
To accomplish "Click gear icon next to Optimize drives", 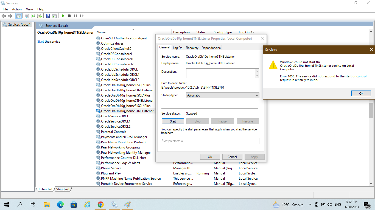I will (x=98, y=43).
